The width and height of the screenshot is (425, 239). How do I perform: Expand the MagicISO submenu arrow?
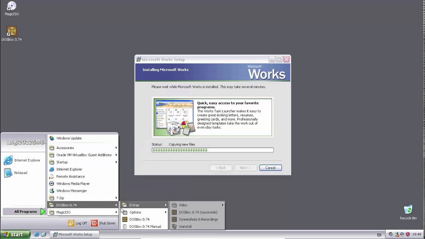pyautogui.click(x=116, y=212)
